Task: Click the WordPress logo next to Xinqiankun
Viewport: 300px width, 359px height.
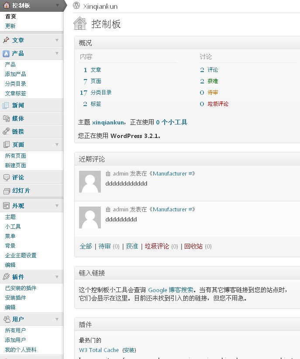Action: (76, 6)
